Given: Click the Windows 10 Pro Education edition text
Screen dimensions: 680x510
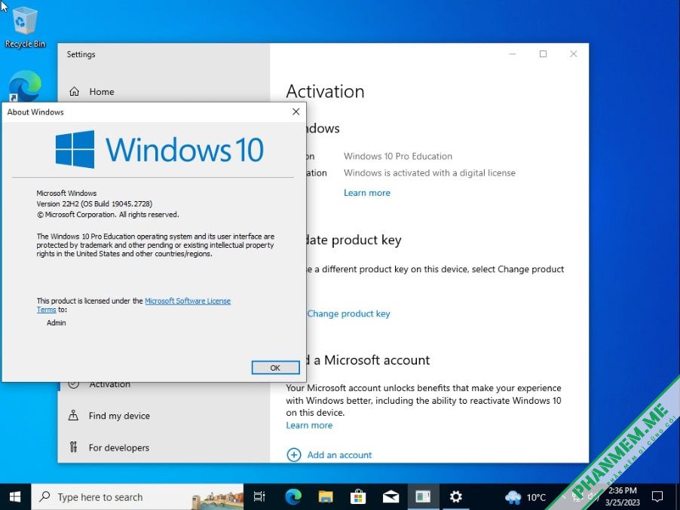Looking at the screenshot, I should point(398,156).
